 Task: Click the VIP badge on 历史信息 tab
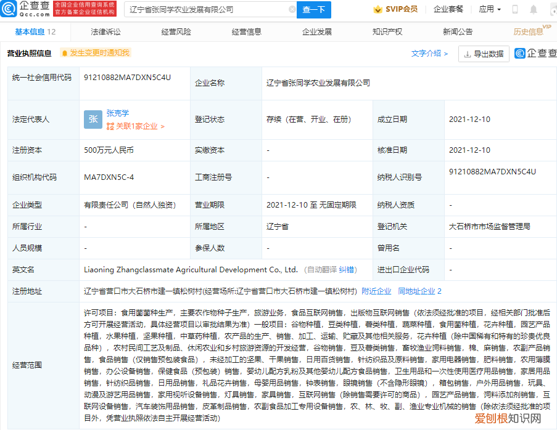pos(548,28)
